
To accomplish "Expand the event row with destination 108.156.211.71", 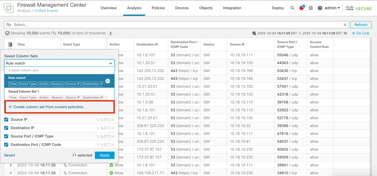I will [x=11, y=173].
